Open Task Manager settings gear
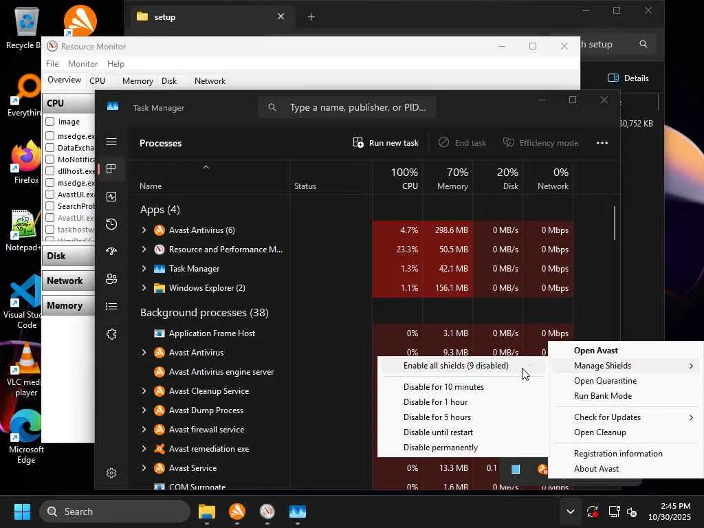The height and width of the screenshot is (528, 704). point(111,473)
